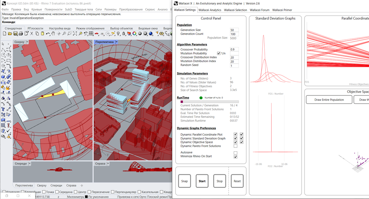
Task: Click the New file icon in Rhino toolbar
Action: click(5, 34)
